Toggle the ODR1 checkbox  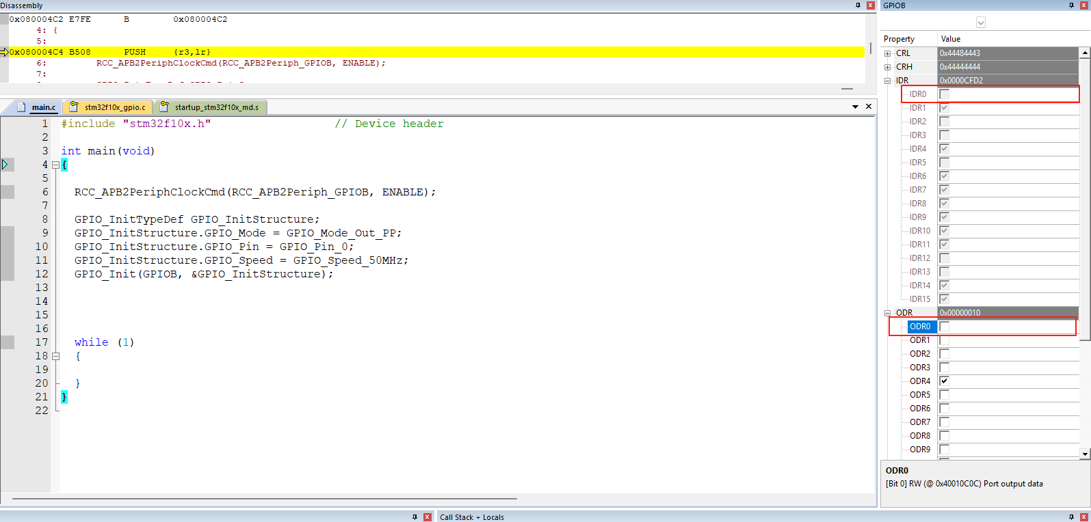944,340
